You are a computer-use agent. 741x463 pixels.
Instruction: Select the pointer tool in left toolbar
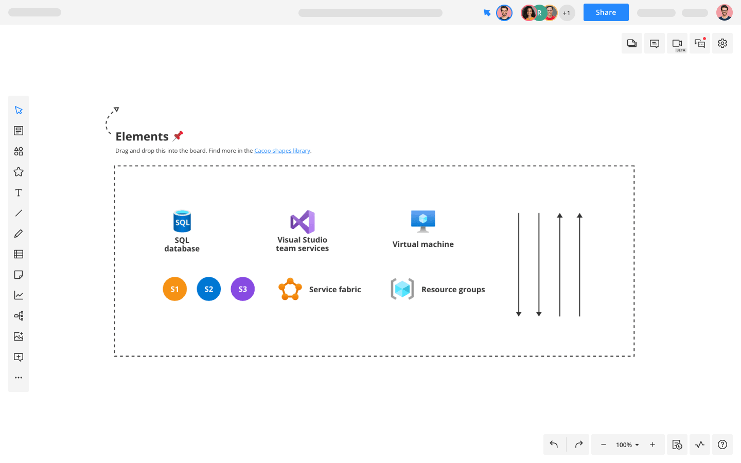tap(19, 110)
